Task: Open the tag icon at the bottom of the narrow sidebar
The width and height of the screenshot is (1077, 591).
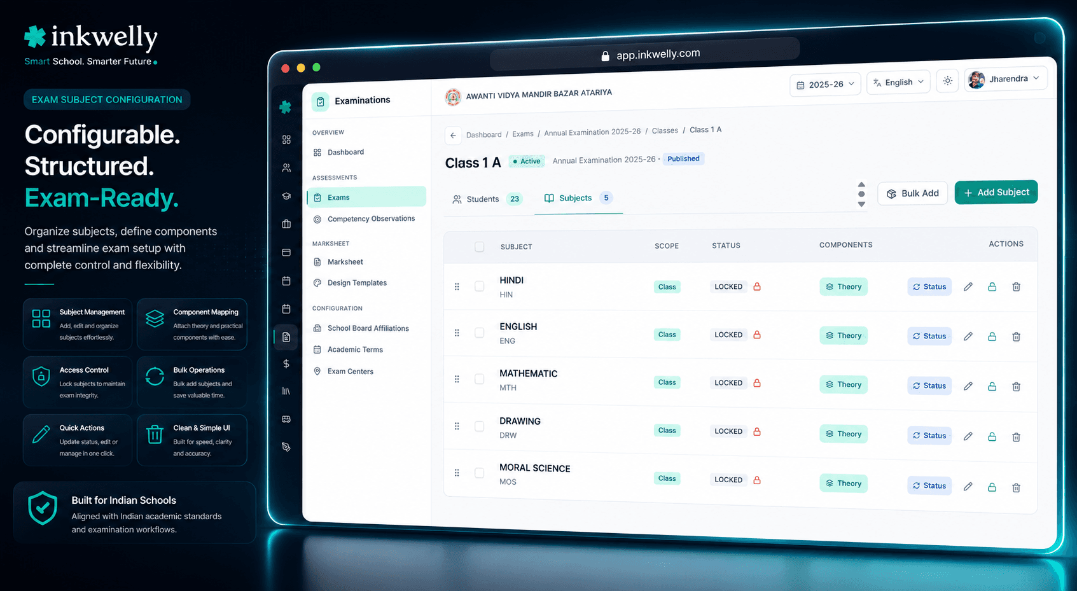Action: (x=286, y=447)
